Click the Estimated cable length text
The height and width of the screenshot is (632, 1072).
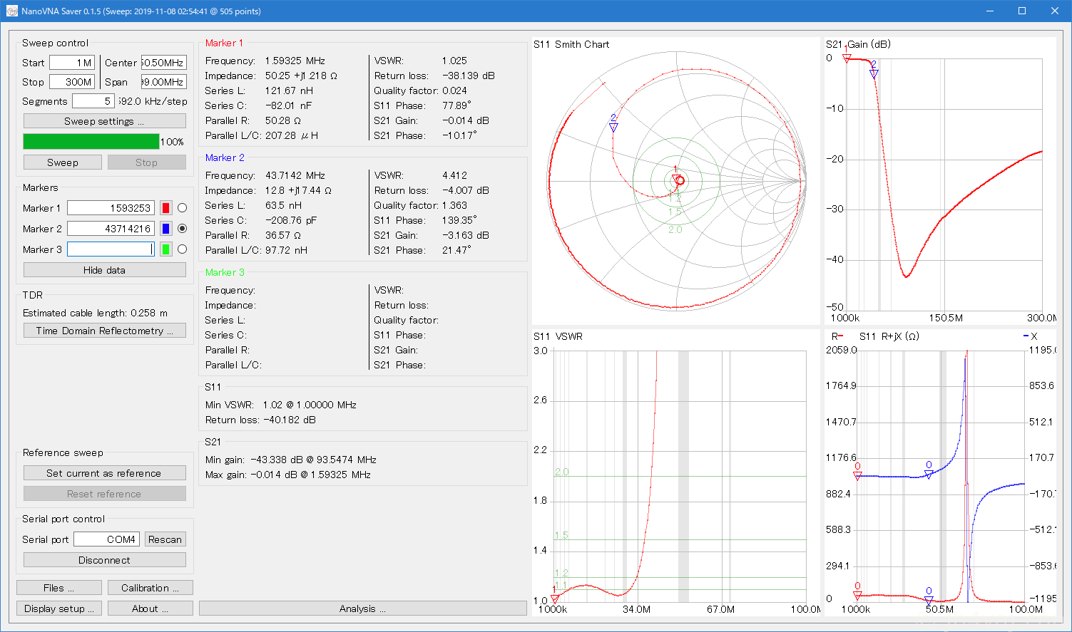(95, 313)
